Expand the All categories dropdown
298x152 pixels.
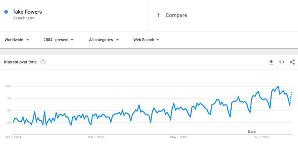coord(104,40)
